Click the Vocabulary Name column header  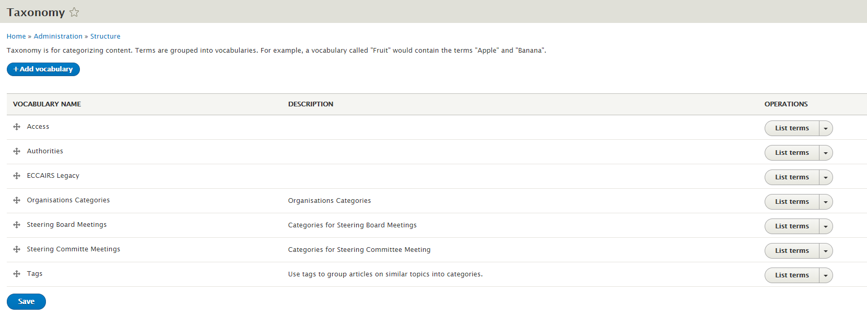coord(47,104)
